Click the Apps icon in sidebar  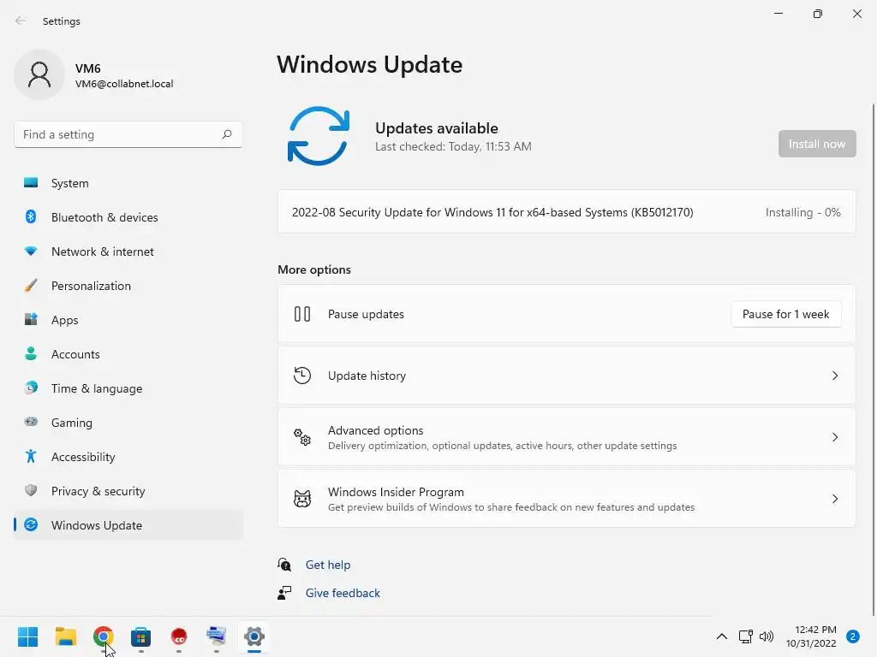31,320
